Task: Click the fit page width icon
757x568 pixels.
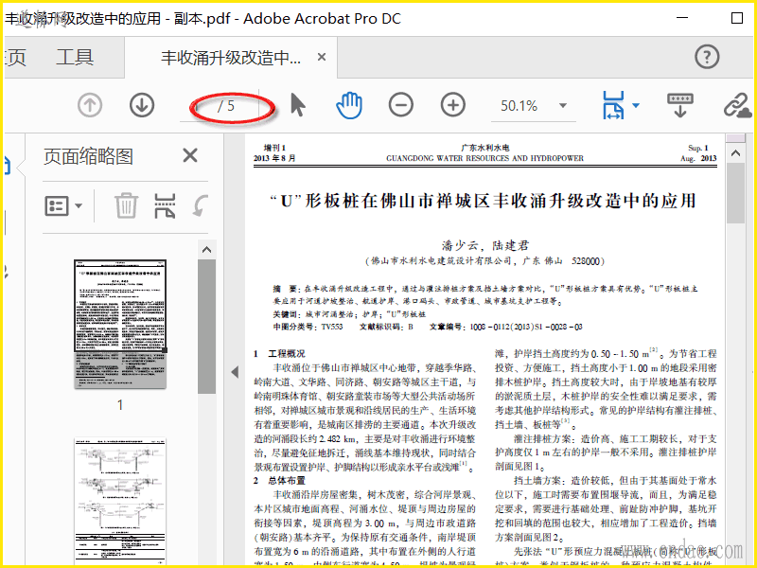Action: 613,105
